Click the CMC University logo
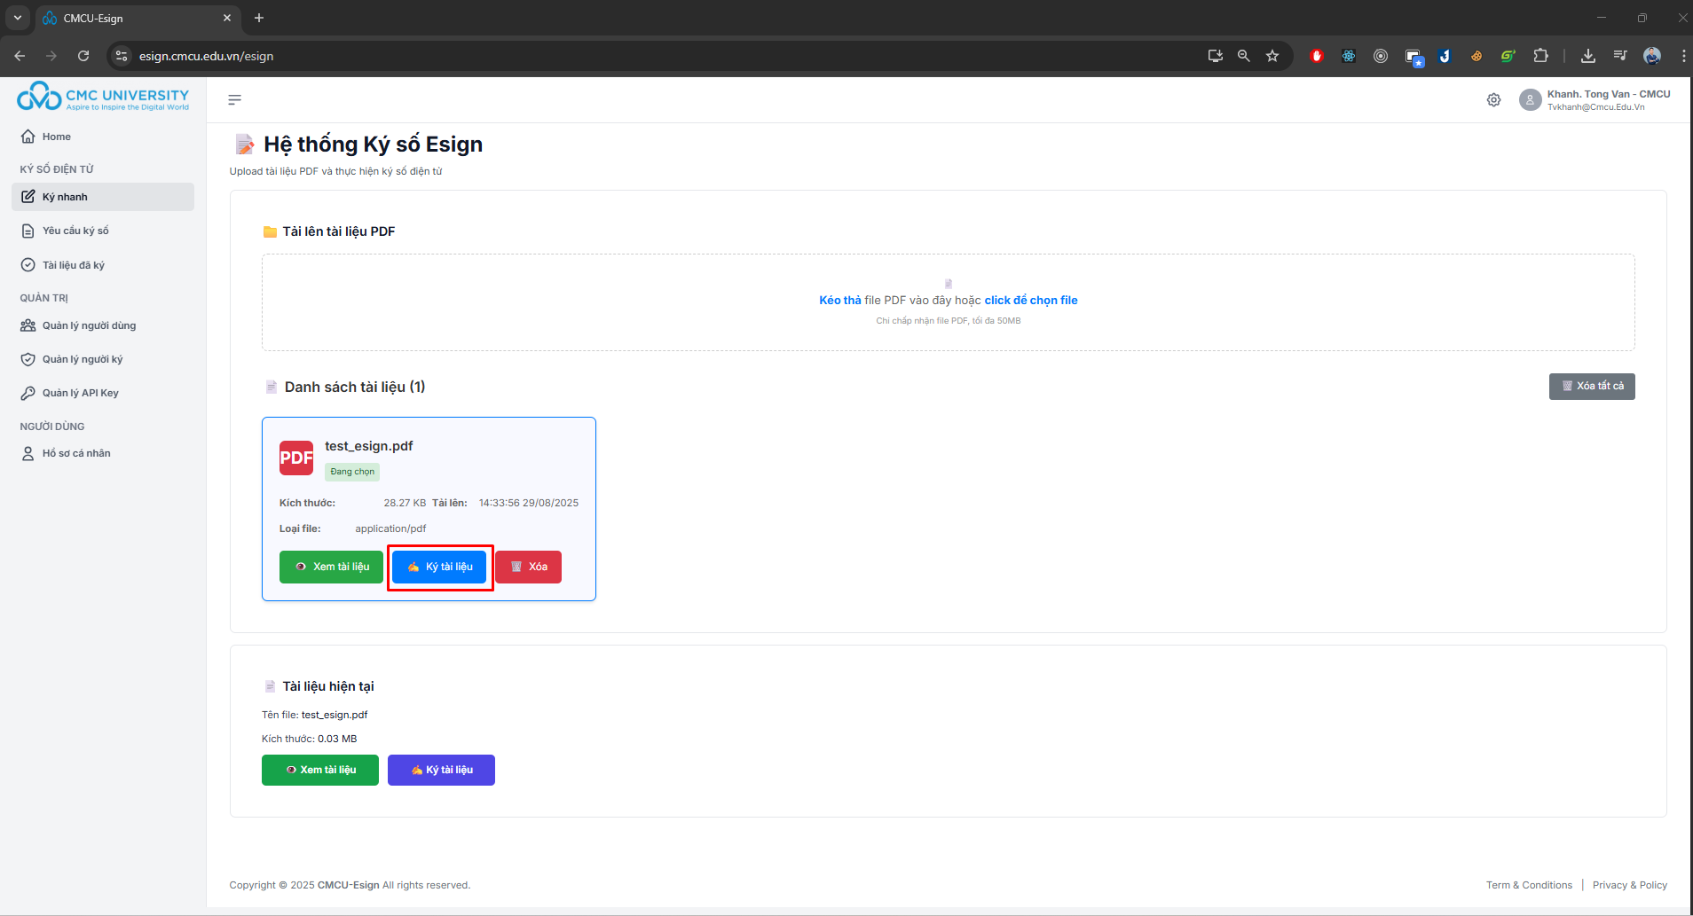 click(x=103, y=97)
